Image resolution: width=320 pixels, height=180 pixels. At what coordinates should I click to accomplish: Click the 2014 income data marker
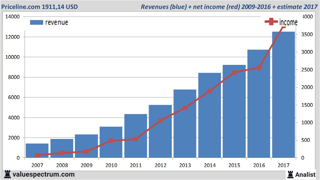210,91
